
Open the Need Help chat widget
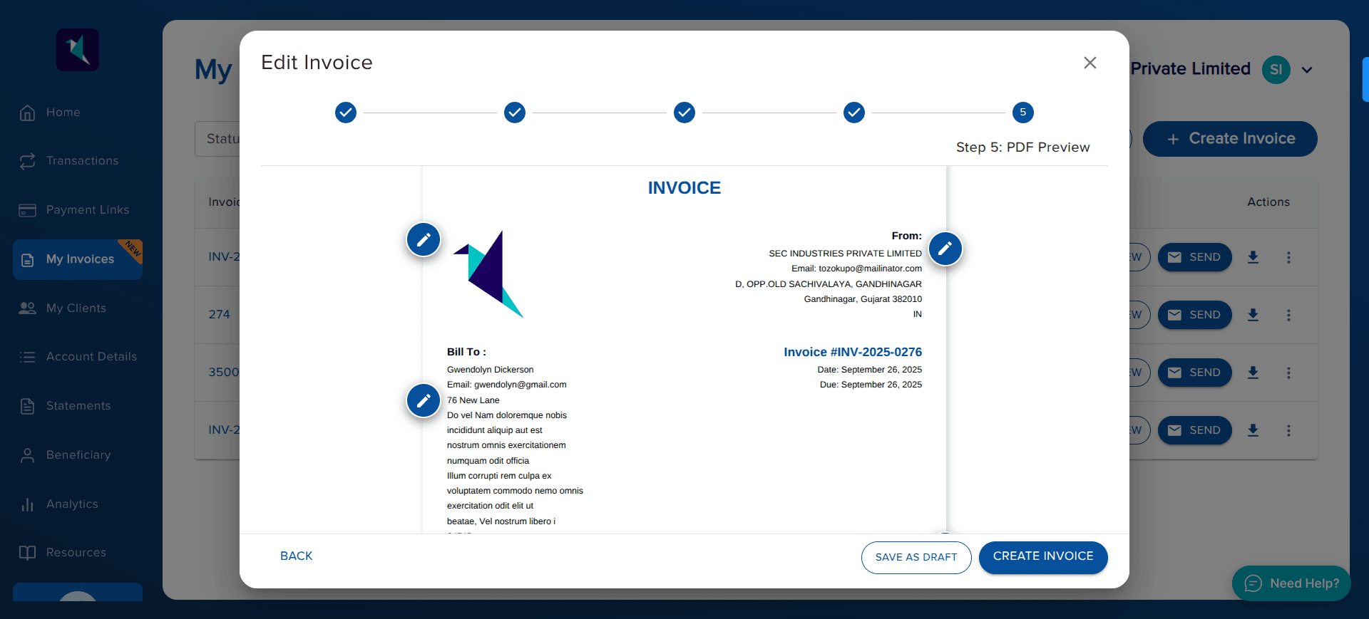[1291, 583]
